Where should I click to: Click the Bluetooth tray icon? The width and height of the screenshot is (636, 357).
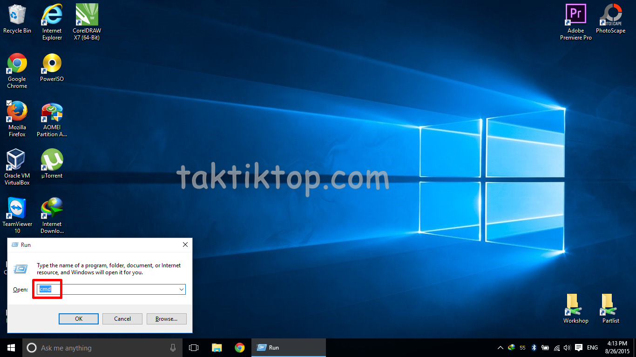point(534,348)
